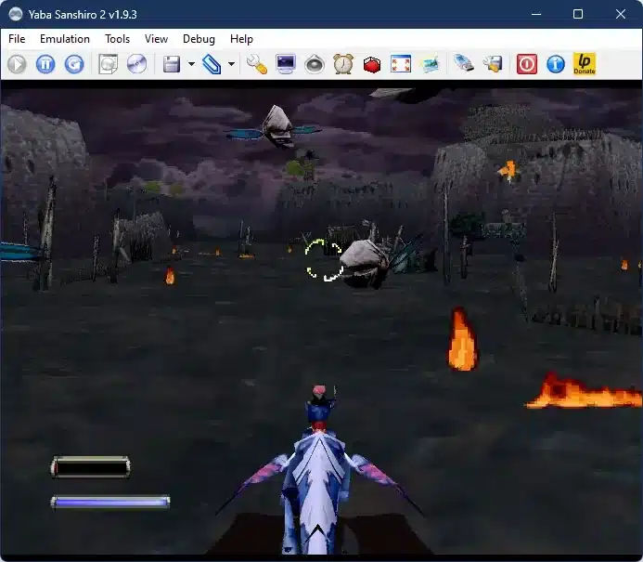Image resolution: width=643 pixels, height=562 pixels.
Task: Open the Help menu
Action: pos(241,39)
